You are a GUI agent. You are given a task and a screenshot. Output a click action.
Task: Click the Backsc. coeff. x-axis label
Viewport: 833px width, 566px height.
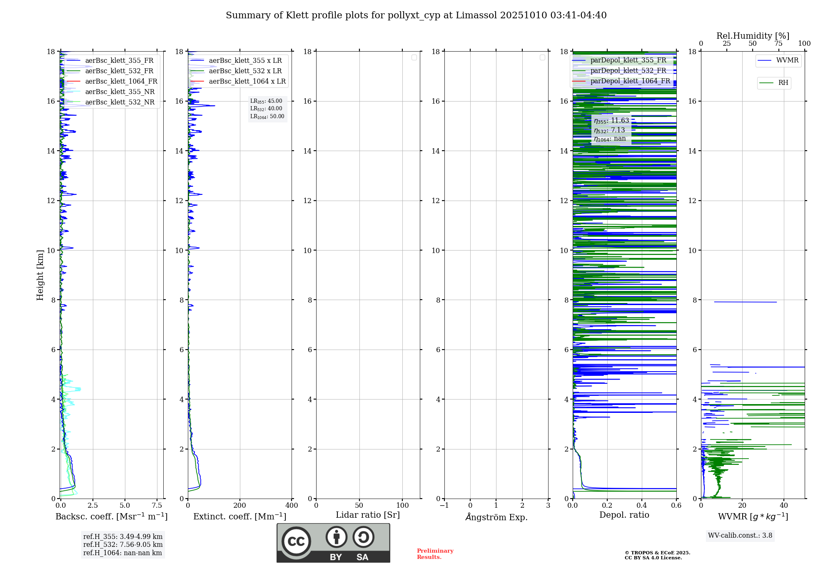click(112, 516)
